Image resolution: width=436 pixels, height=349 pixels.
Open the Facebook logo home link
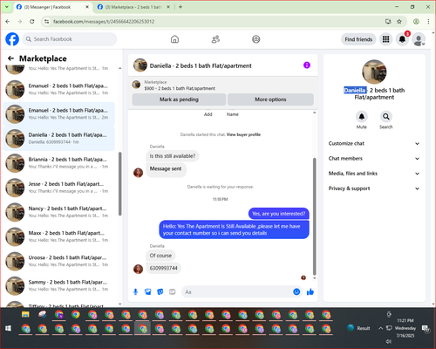tap(12, 39)
